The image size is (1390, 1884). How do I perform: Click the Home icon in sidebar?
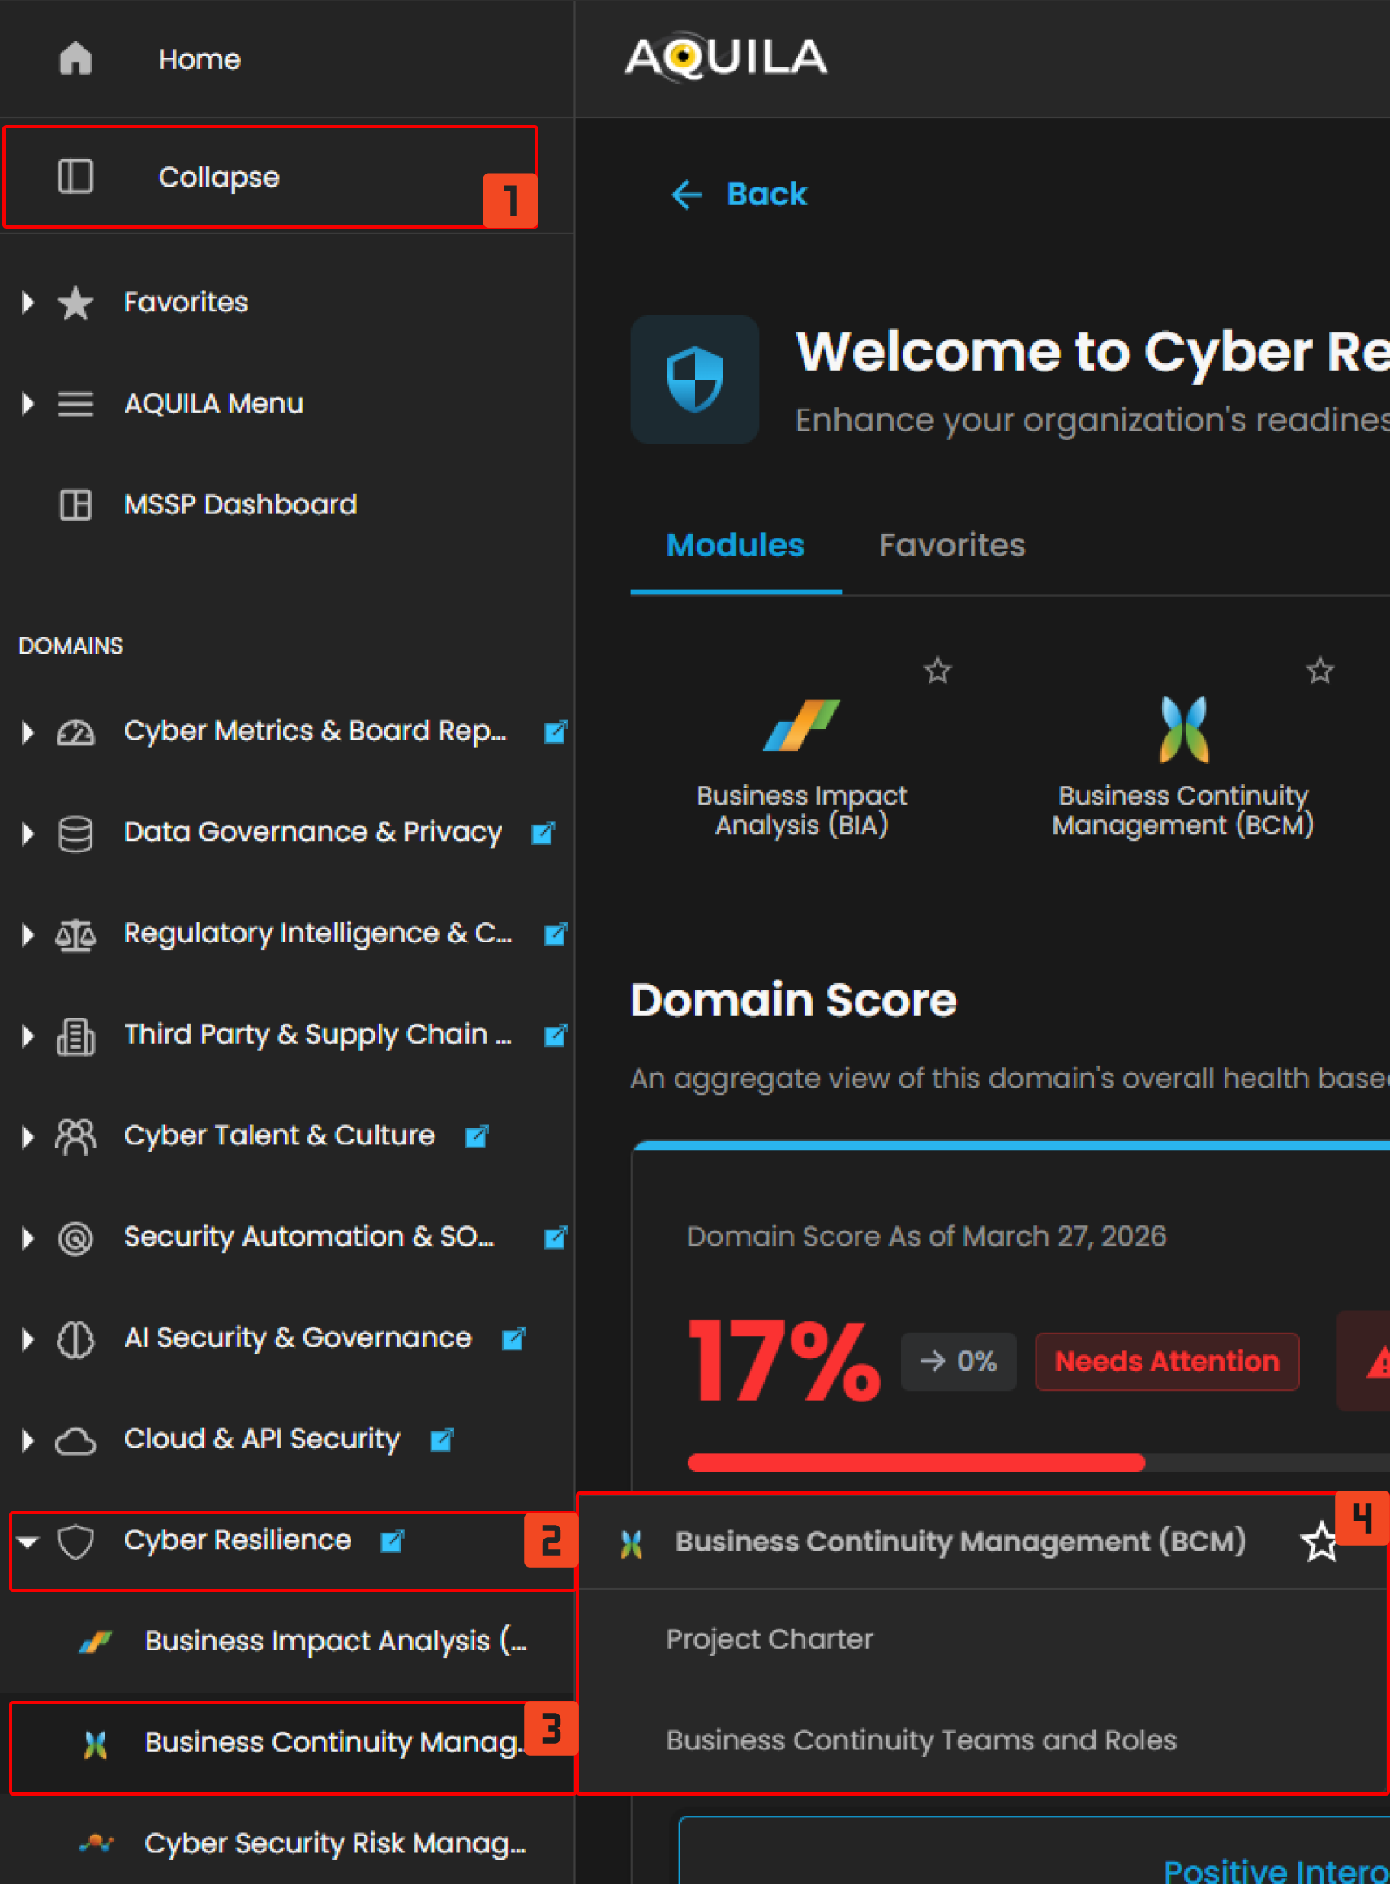(75, 59)
